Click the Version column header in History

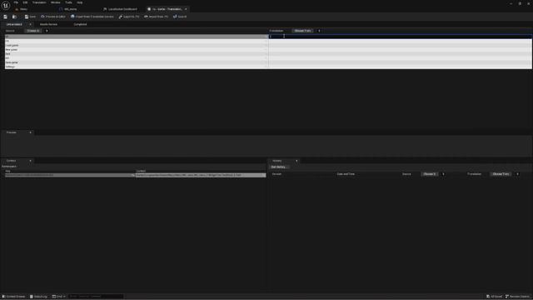(x=276, y=174)
